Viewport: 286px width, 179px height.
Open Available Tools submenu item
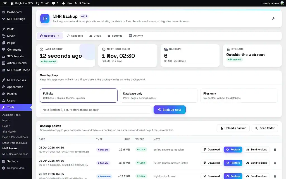(11, 115)
